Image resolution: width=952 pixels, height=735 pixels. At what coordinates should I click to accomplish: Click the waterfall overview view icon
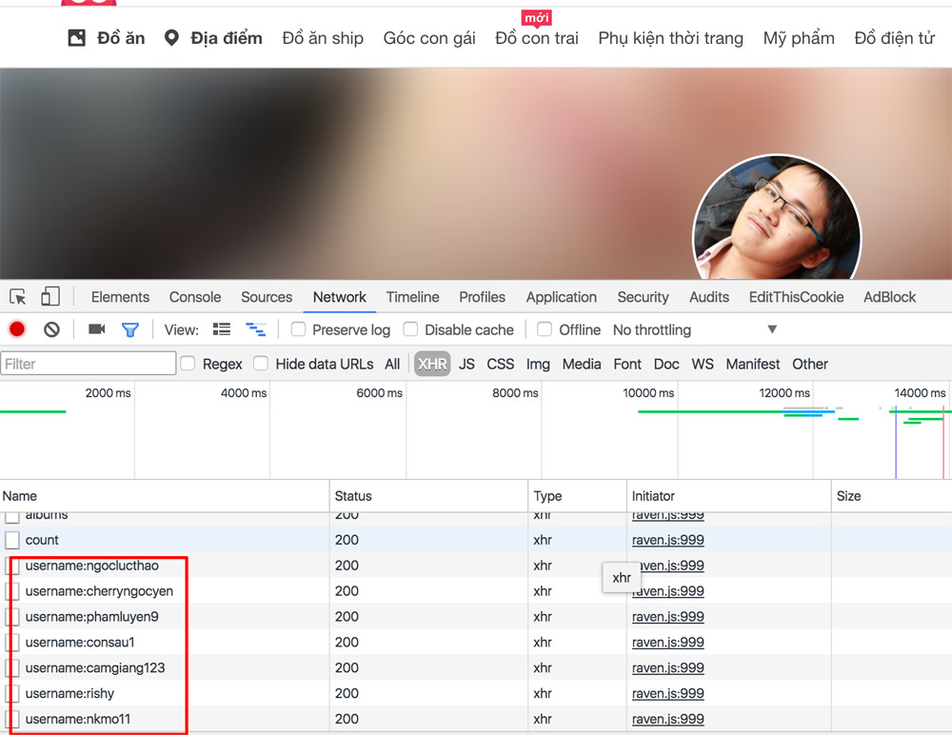tap(255, 329)
